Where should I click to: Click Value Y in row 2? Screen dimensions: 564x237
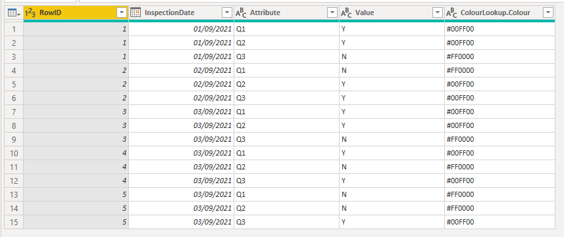(392, 43)
